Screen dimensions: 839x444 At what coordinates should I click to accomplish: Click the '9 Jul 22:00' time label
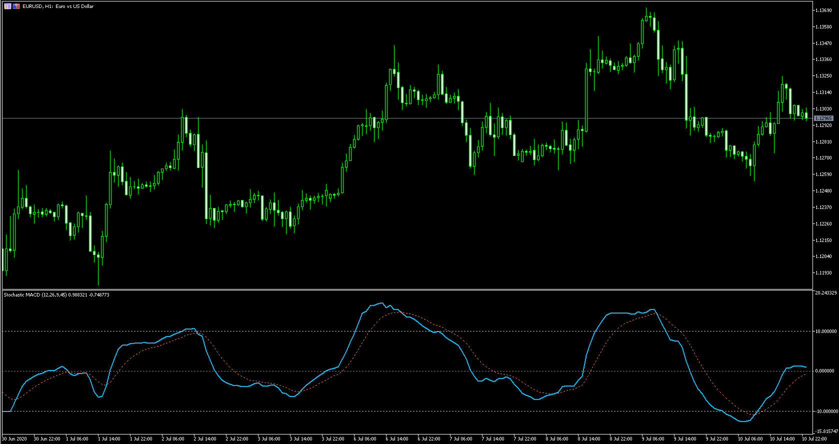click(x=717, y=439)
